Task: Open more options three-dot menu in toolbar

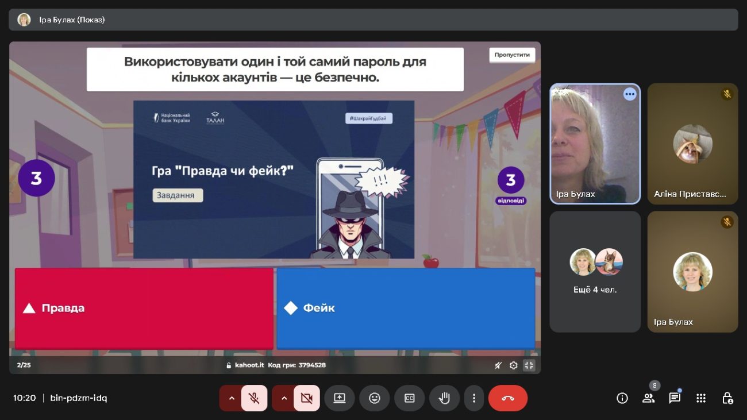Action: (473, 398)
